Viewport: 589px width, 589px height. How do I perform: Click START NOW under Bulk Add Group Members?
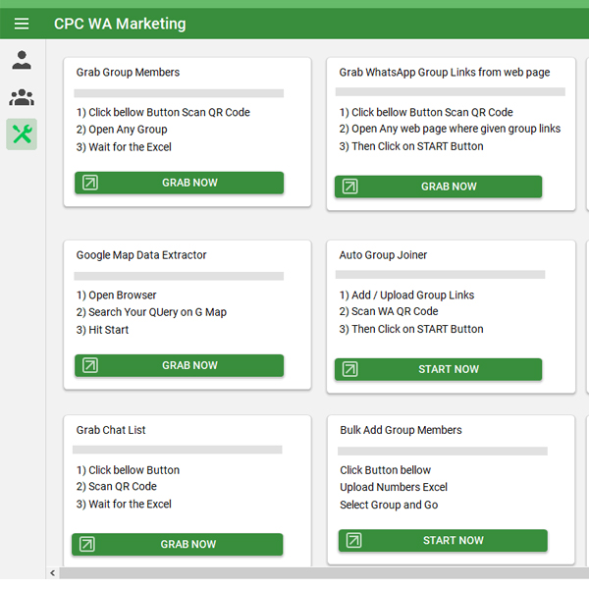coord(443,540)
